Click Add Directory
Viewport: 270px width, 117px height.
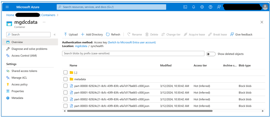click(x=92, y=34)
